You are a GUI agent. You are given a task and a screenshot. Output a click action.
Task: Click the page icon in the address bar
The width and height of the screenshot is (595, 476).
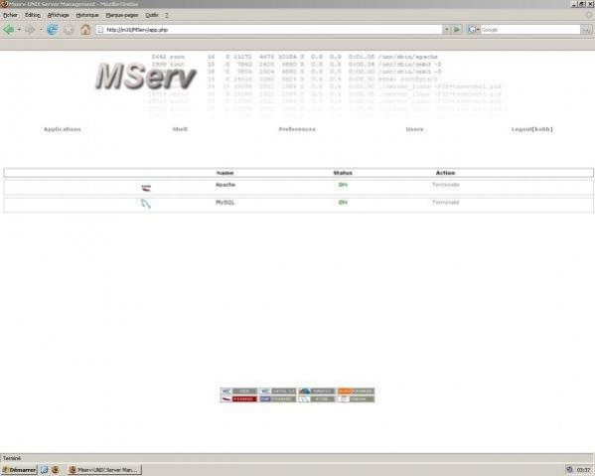100,30
